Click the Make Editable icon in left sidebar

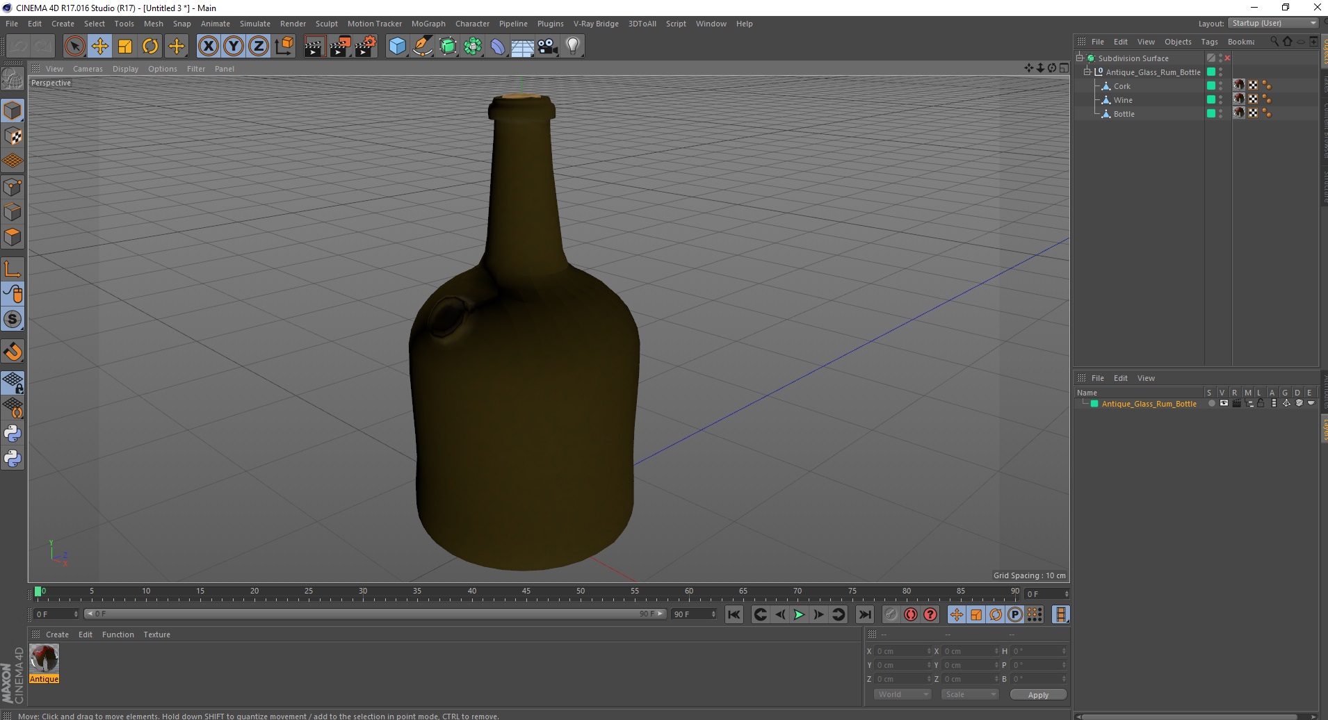coord(13,80)
